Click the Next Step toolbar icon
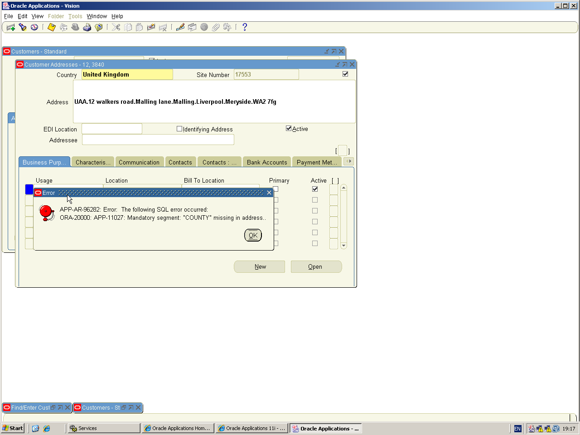The image size is (580, 435). pos(63,27)
